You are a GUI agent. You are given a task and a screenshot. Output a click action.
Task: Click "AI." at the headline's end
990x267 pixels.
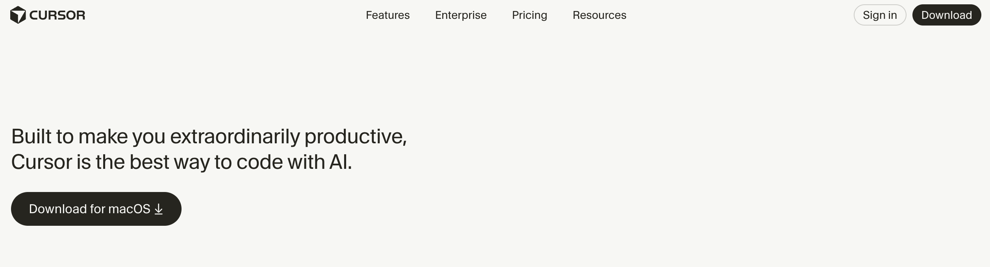pos(340,162)
